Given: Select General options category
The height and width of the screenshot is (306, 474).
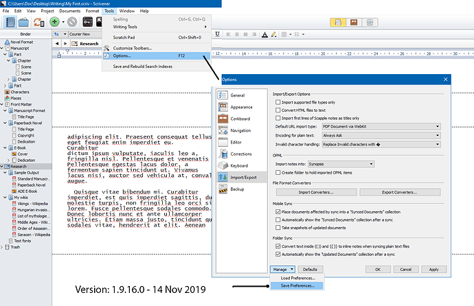Looking at the screenshot, I should 242,95.
